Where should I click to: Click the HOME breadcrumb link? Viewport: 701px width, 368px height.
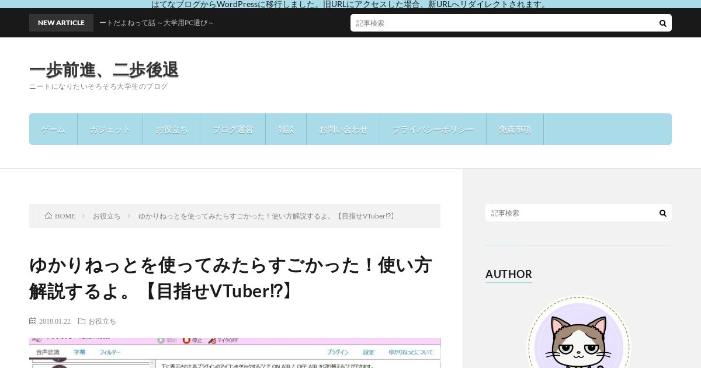point(65,216)
